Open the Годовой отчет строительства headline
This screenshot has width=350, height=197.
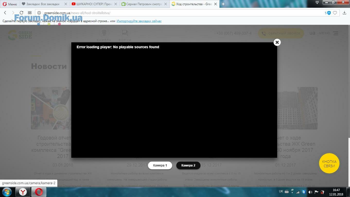coord(51,147)
